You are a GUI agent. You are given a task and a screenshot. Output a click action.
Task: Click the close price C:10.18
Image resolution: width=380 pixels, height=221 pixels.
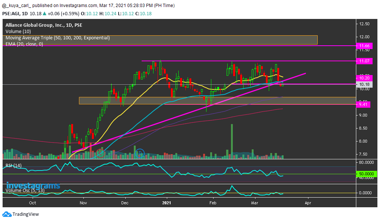coord(143,14)
